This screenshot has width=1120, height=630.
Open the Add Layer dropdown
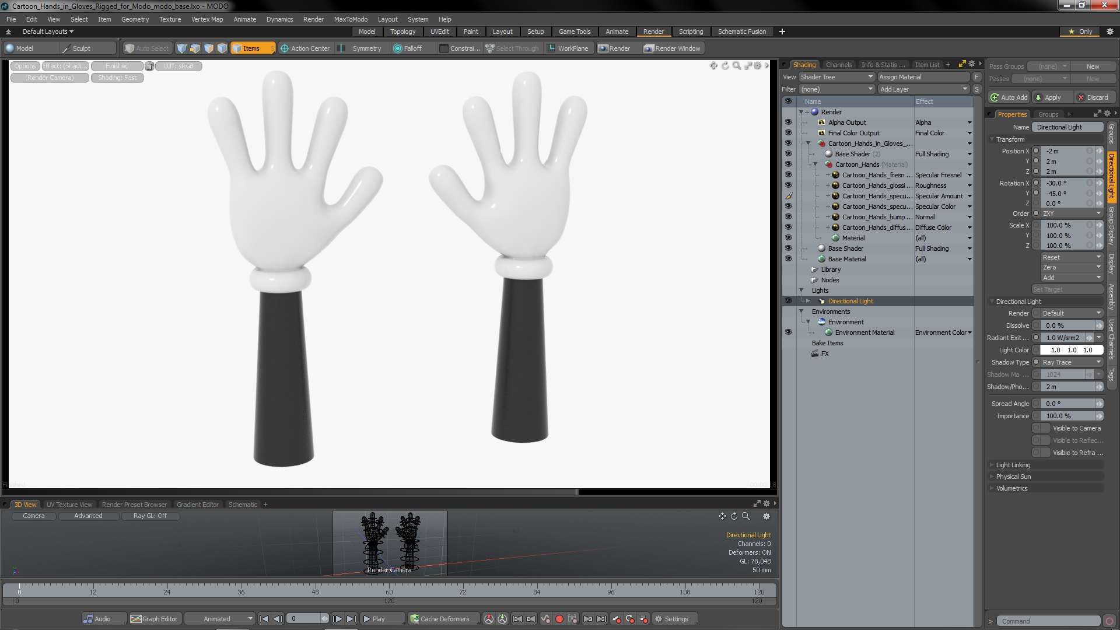[923, 89]
